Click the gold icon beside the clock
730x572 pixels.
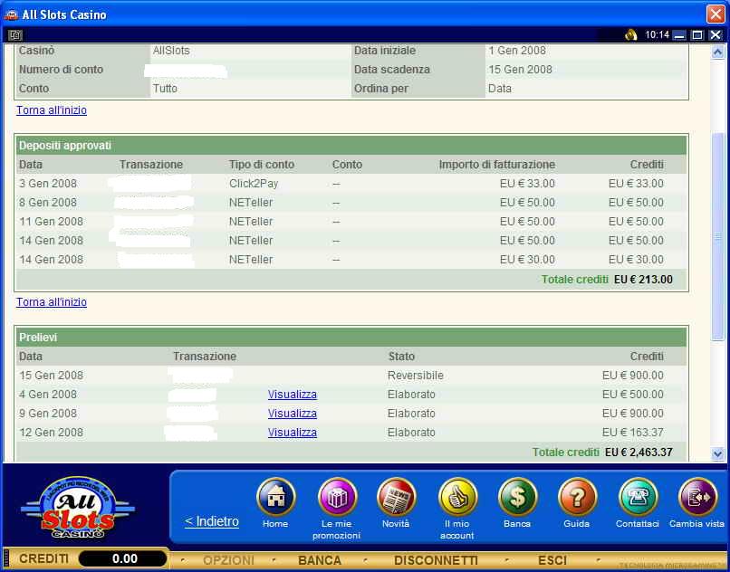tap(631, 35)
